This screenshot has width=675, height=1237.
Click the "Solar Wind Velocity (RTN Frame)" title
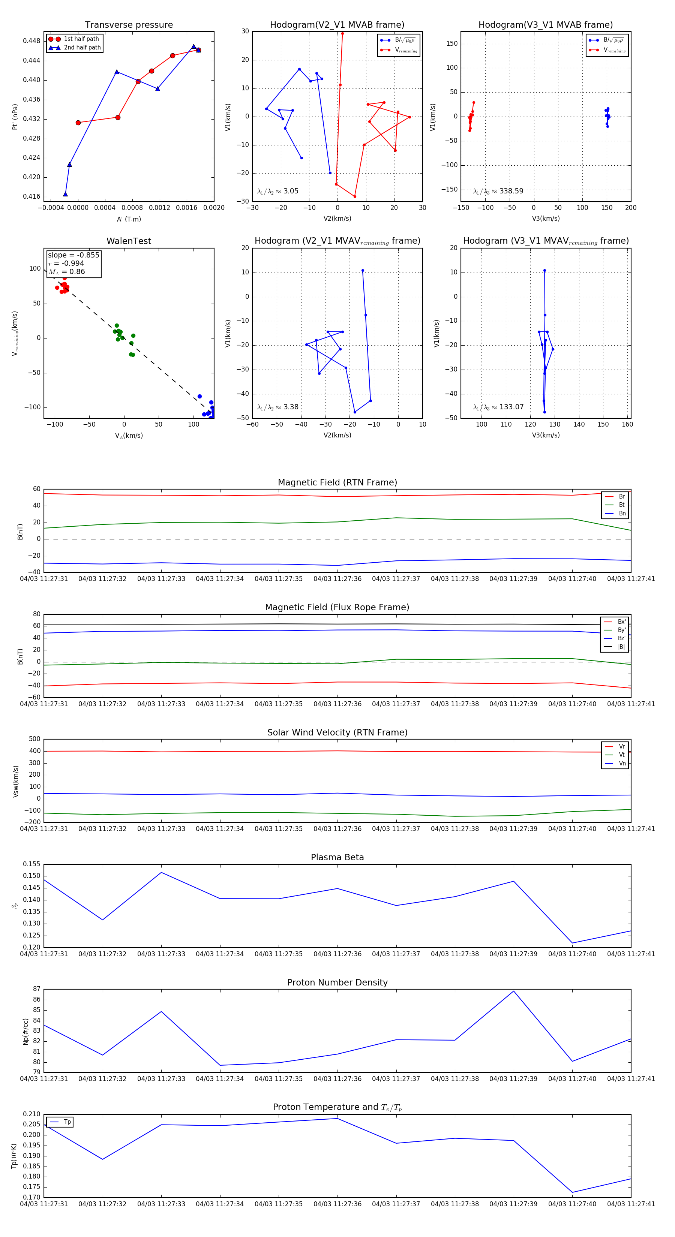point(337,732)
